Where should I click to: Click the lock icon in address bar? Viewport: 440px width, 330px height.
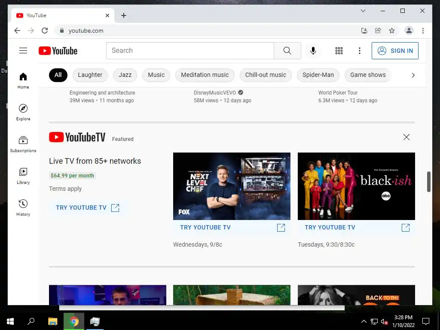(x=62, y=31)
